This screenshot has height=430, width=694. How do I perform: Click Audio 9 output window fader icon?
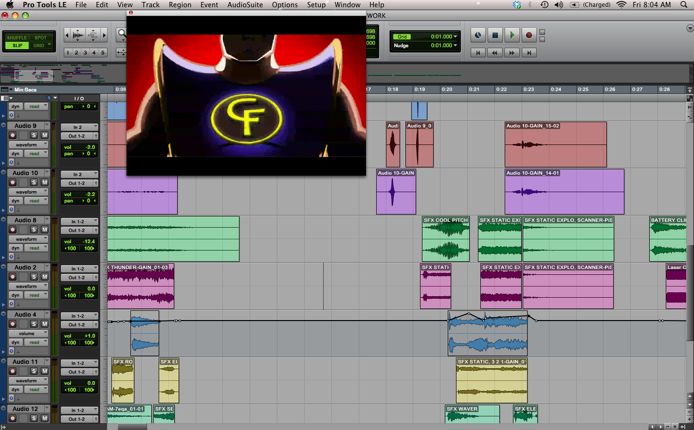click(x=96, y=136)
